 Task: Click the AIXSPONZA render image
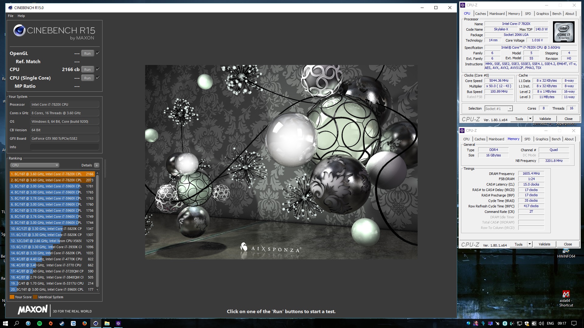(281, 162)
